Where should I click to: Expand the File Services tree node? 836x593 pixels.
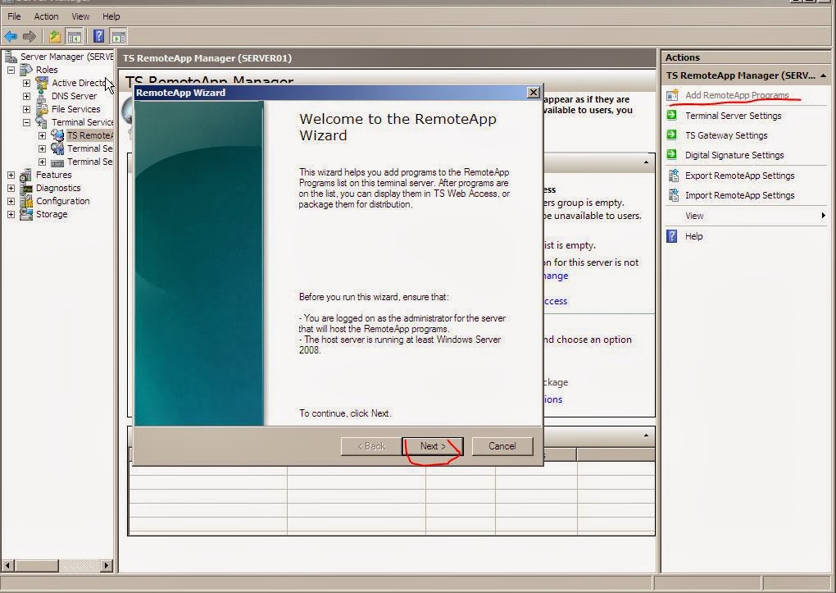point(27,109)
